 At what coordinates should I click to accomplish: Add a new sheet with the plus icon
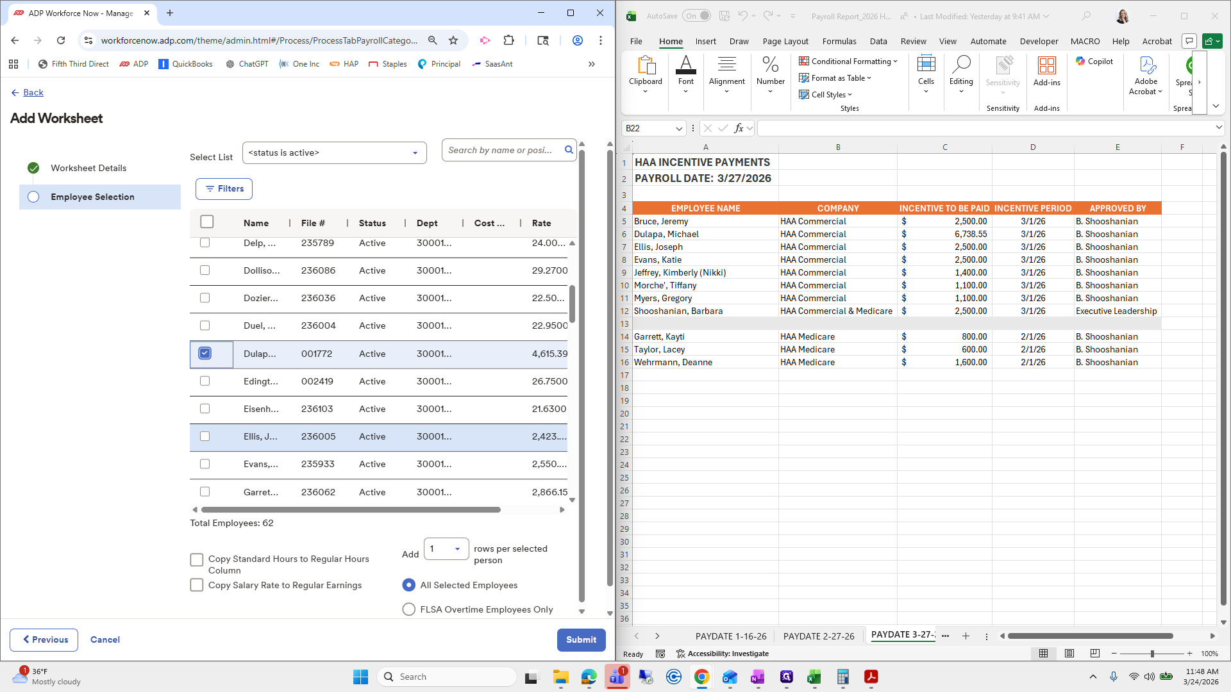point(966,636)
